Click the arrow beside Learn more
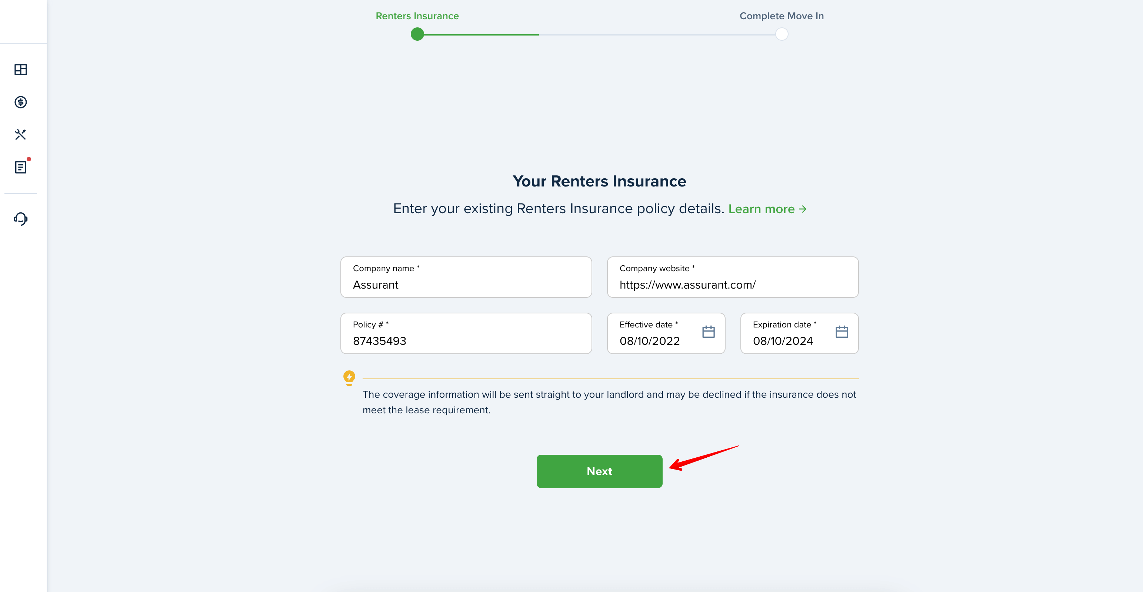 pos(802,209)
